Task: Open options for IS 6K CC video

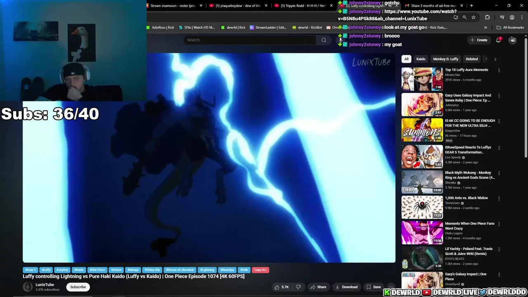Action: [499, 121]
